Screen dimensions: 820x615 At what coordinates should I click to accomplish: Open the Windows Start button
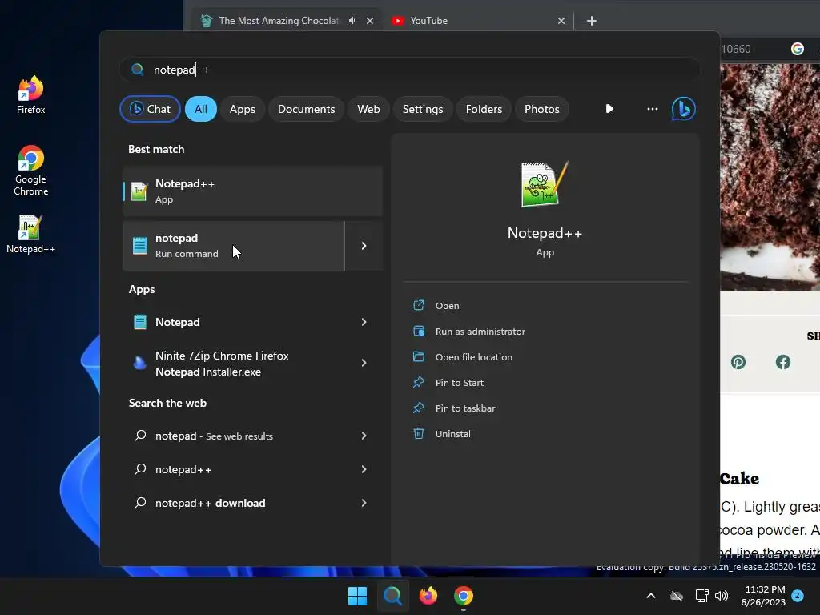click(x=358, y=596)
